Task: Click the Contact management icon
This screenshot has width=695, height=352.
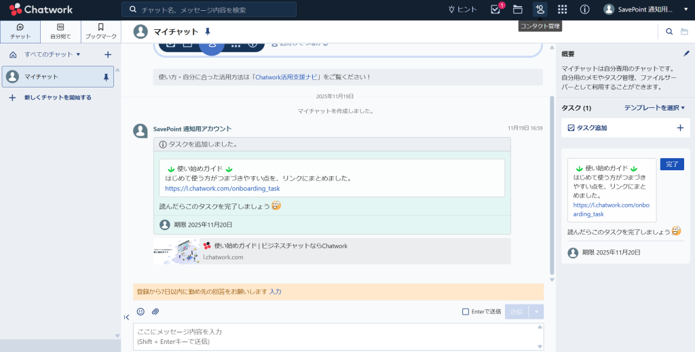Action: pyautogui.click(x=540, y=9)
